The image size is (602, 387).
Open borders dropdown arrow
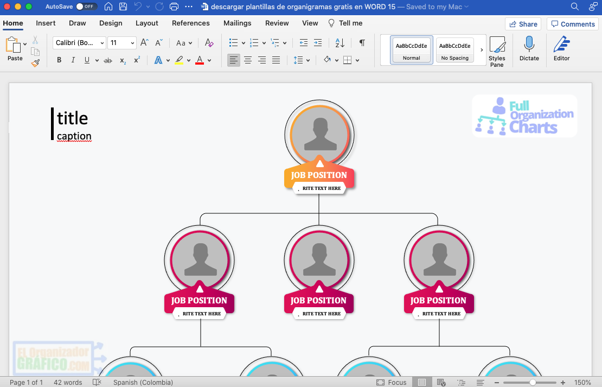(x=357, y=60)
